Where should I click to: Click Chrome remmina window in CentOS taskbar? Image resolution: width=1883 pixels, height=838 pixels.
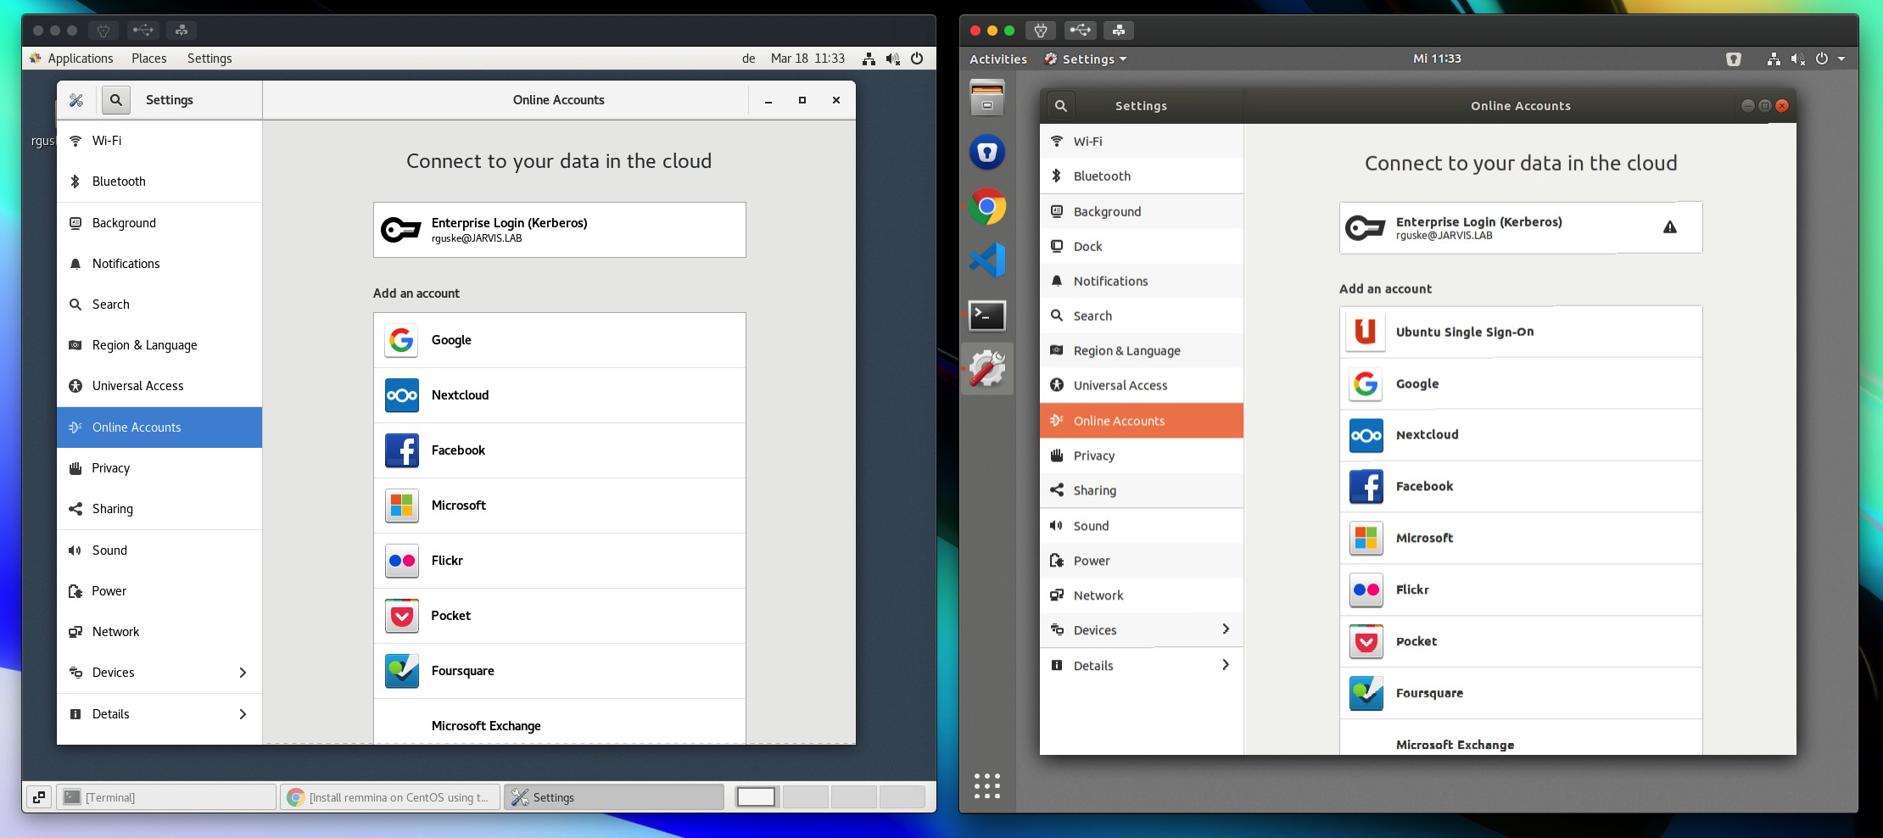[390, 797]
